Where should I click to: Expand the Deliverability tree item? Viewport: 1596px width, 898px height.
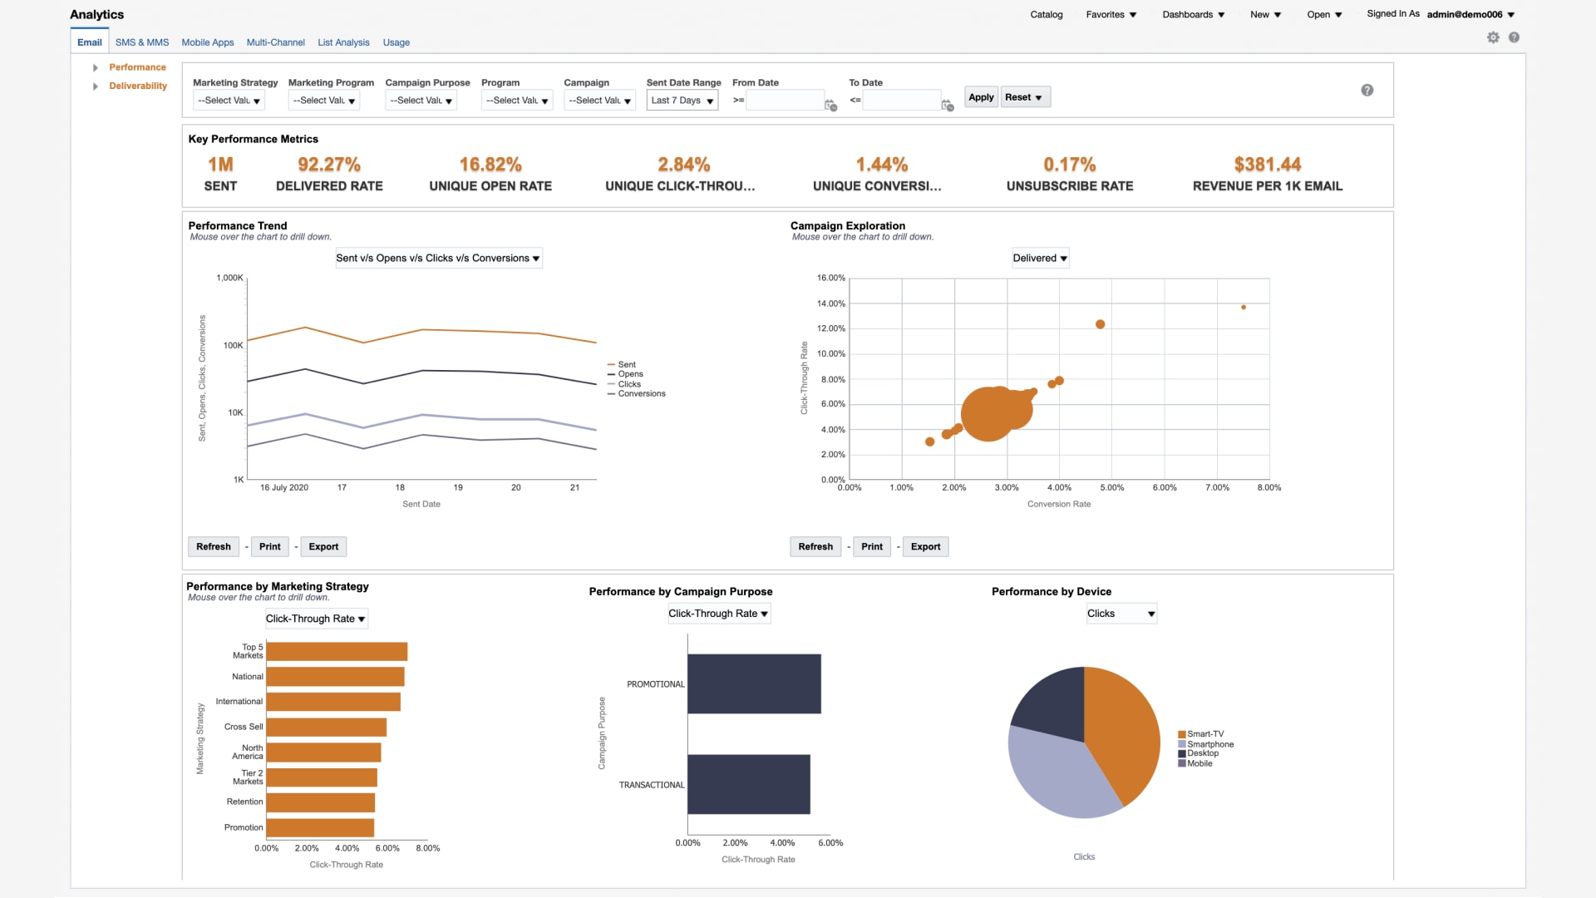pos(95,86)
